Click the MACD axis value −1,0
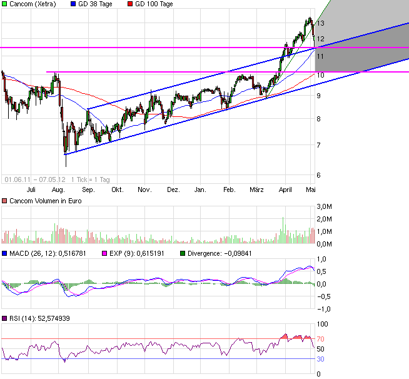This screenshot has height=379, width=409. click(324, 309)
